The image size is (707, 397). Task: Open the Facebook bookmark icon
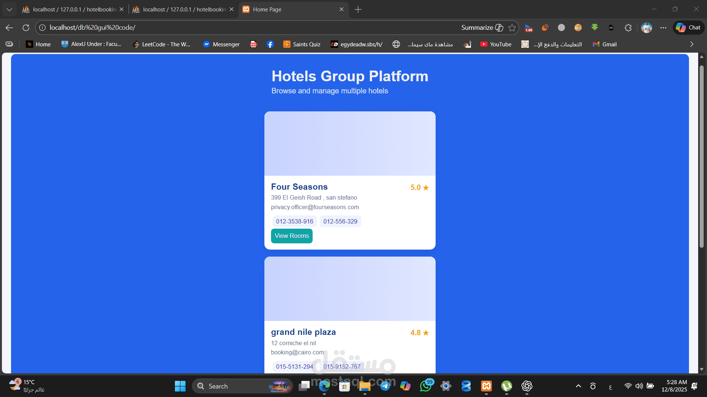pyautogui.click(x=270, y=44)
